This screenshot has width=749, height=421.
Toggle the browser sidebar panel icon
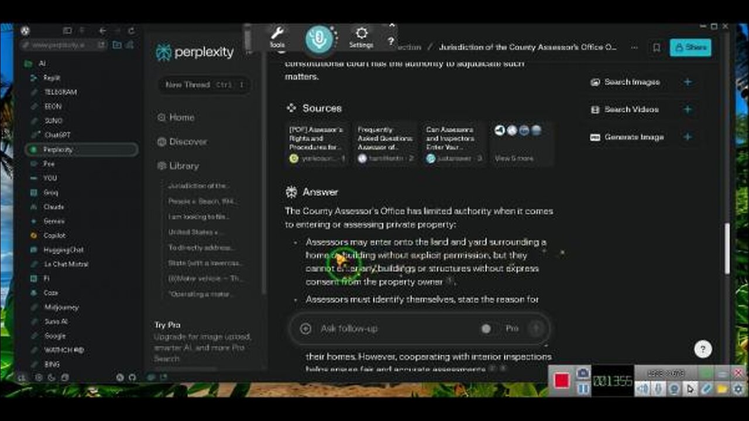pos(67,30)
